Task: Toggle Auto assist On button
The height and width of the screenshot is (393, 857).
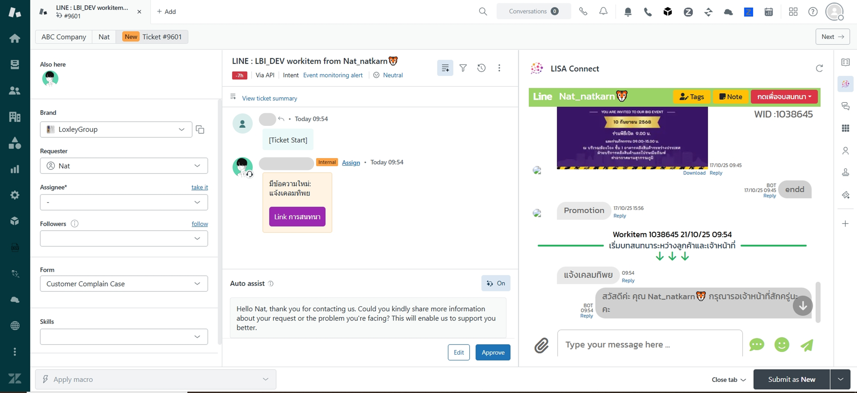Action: (x=495, y=283)
